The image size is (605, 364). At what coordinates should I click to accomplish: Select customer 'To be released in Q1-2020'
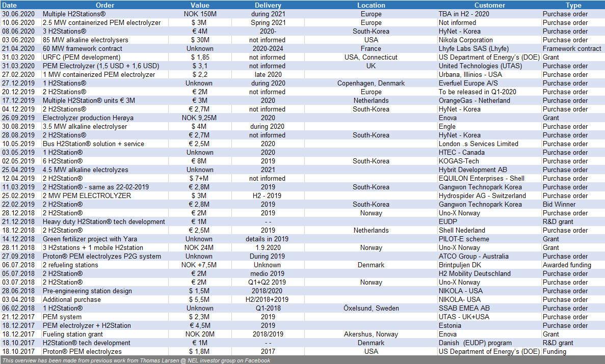[477, 92]
